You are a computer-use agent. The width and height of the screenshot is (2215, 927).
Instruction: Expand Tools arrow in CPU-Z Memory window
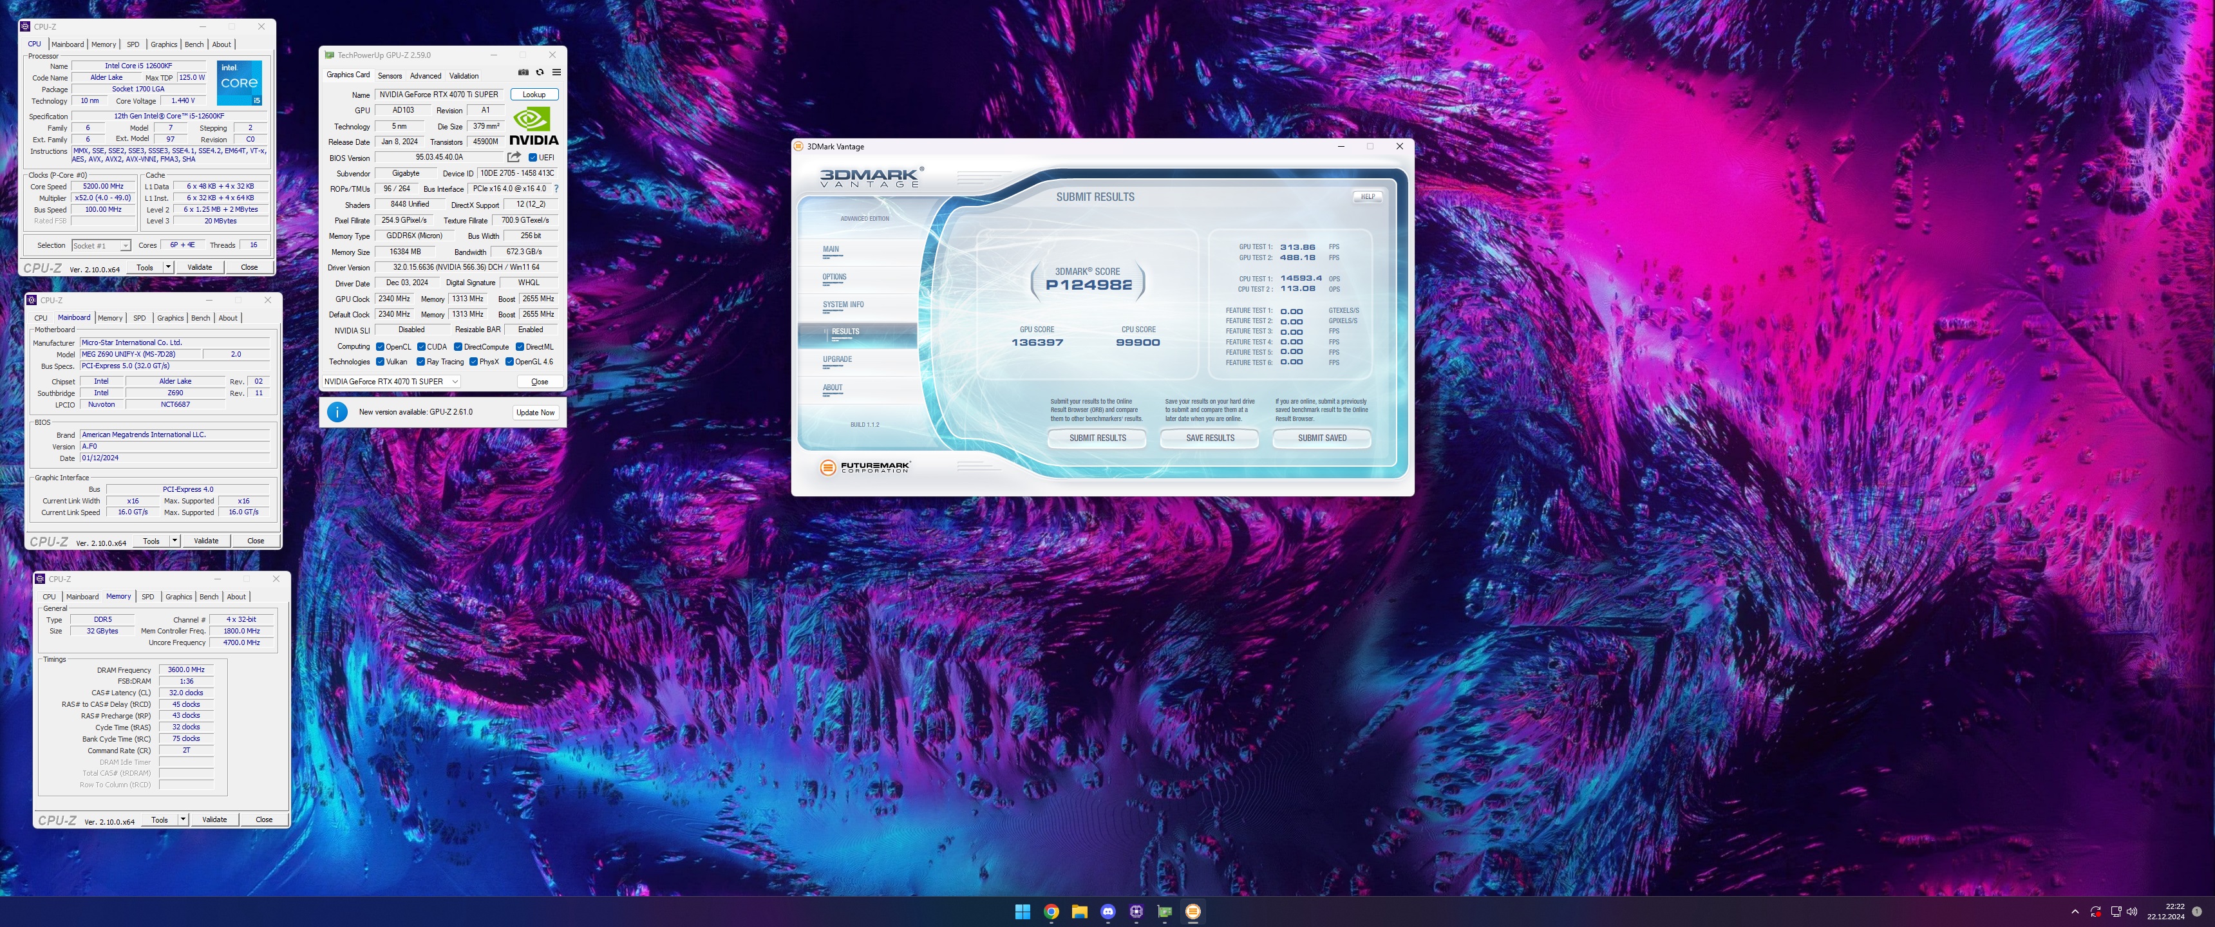tap(183, 819)
